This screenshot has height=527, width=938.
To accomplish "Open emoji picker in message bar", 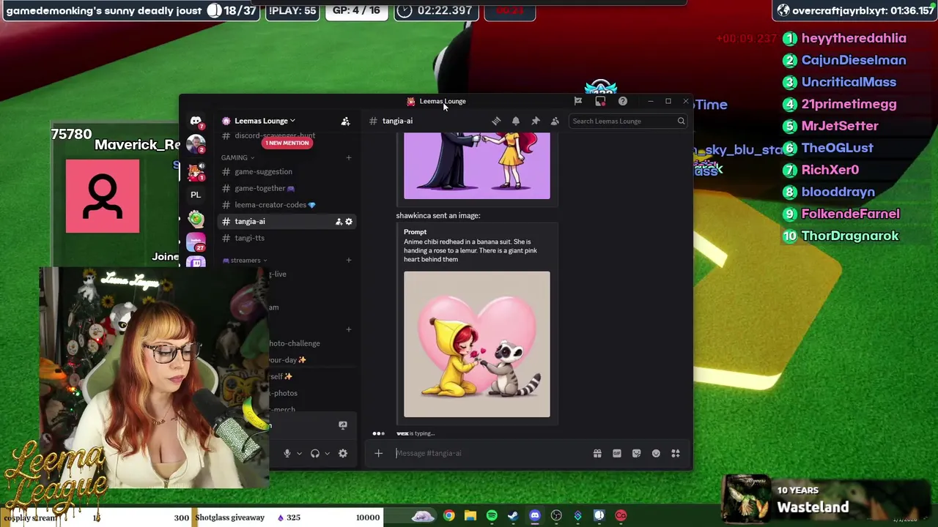I will click(x=656, y=453).
